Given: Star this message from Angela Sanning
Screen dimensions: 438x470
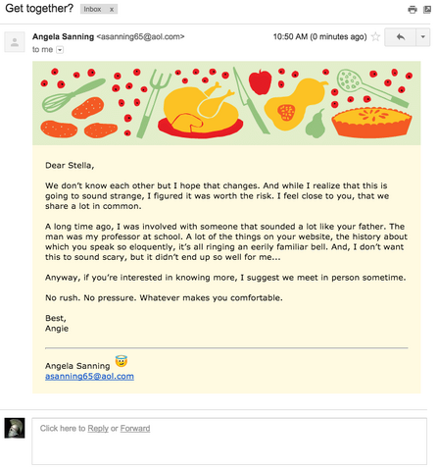Looking at the screenshot, I should 376,36.
